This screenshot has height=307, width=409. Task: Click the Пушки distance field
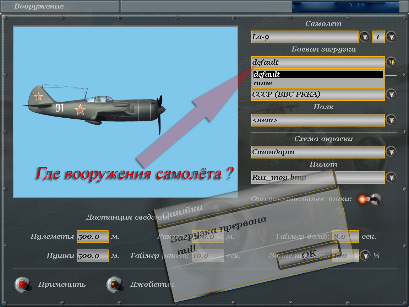[93, 255]
